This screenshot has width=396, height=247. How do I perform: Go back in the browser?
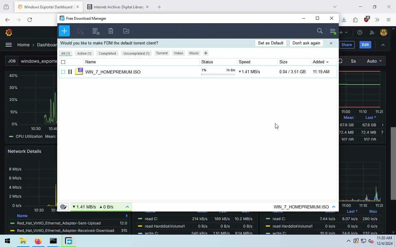[x=7, y=20]
